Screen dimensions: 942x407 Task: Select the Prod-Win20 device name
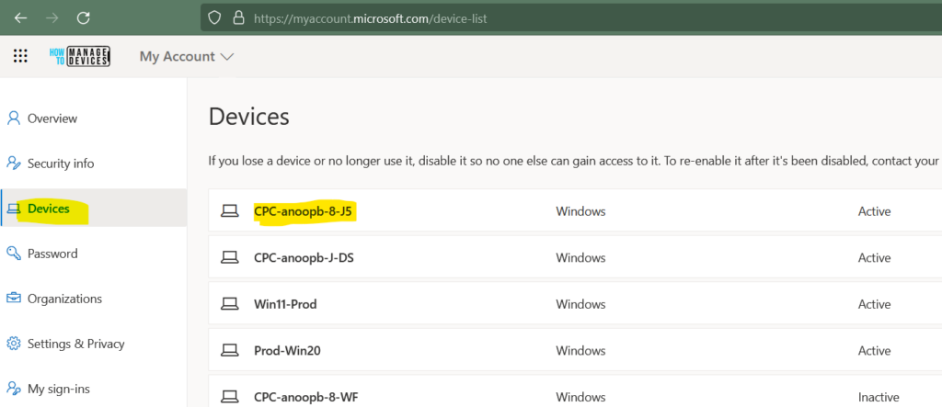(x=287, y=351)
